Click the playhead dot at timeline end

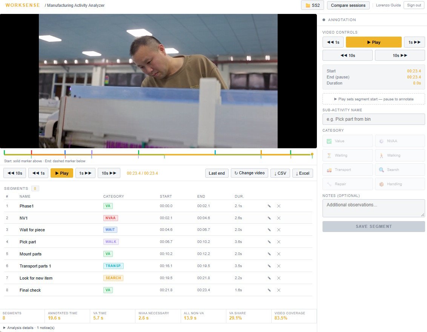tap(312, 154)
